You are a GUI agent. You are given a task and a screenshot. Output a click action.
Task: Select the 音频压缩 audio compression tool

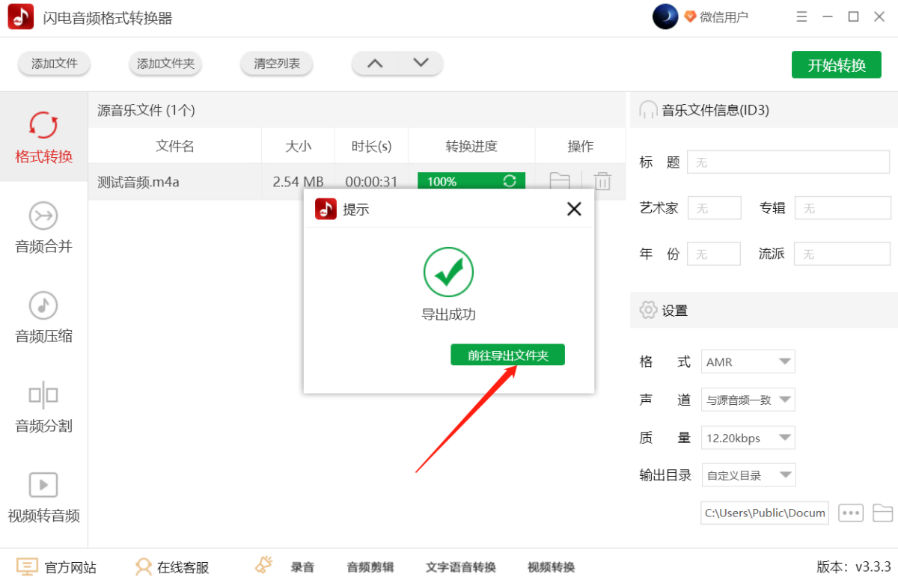click(43, 318)
